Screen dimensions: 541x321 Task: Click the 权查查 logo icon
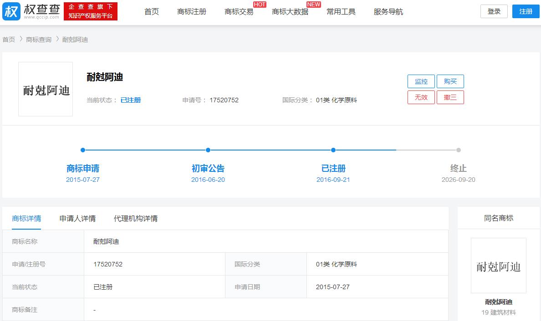tap(11, 11)
